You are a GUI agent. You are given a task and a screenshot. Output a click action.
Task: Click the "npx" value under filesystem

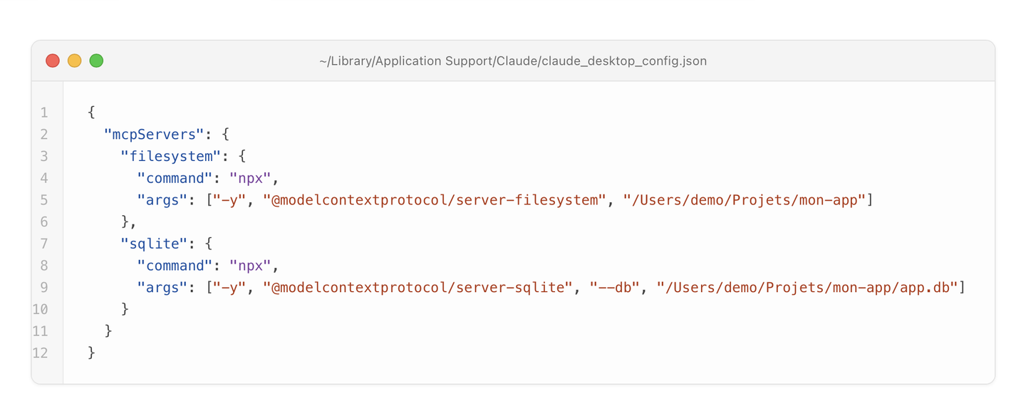(251, 177)
